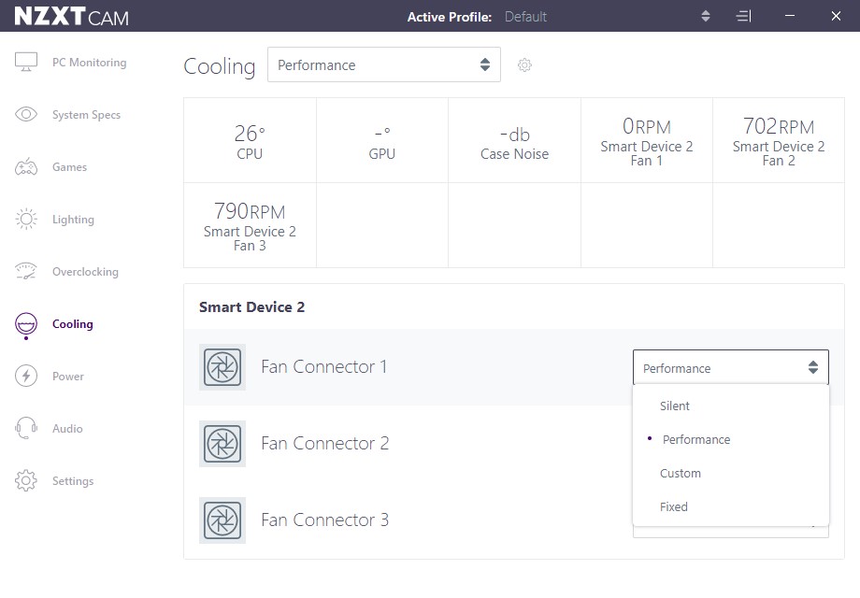860x598 pixels.
Task: Go to PC Monitoring section
Action: (x=90, y=63)
